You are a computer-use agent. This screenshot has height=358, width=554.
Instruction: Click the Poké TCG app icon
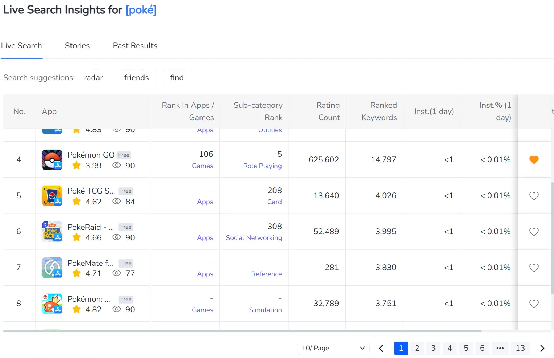52,196
